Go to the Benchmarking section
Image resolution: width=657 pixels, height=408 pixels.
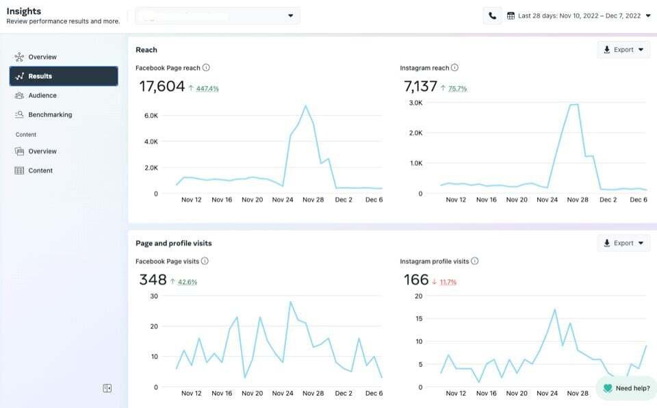[x=50, y=114]
